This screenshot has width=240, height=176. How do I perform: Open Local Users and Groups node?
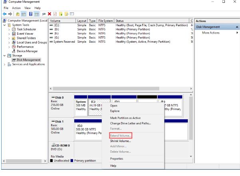32,42
